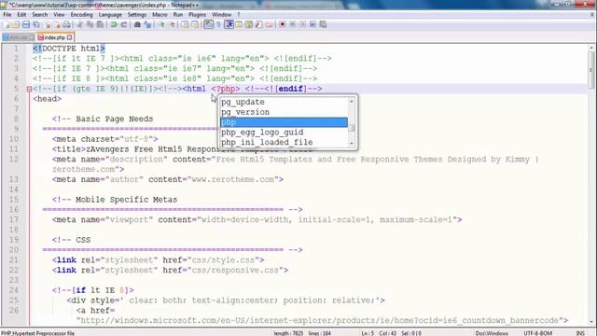Viewport: 597px width, 336px height.
Task: Choose php_egg_logo_guid from the autocomplete list
Action: 284,133
